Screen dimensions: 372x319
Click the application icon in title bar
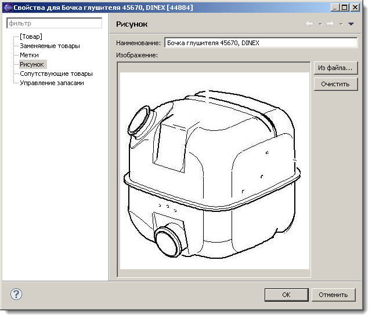click(x=8, y=8)
